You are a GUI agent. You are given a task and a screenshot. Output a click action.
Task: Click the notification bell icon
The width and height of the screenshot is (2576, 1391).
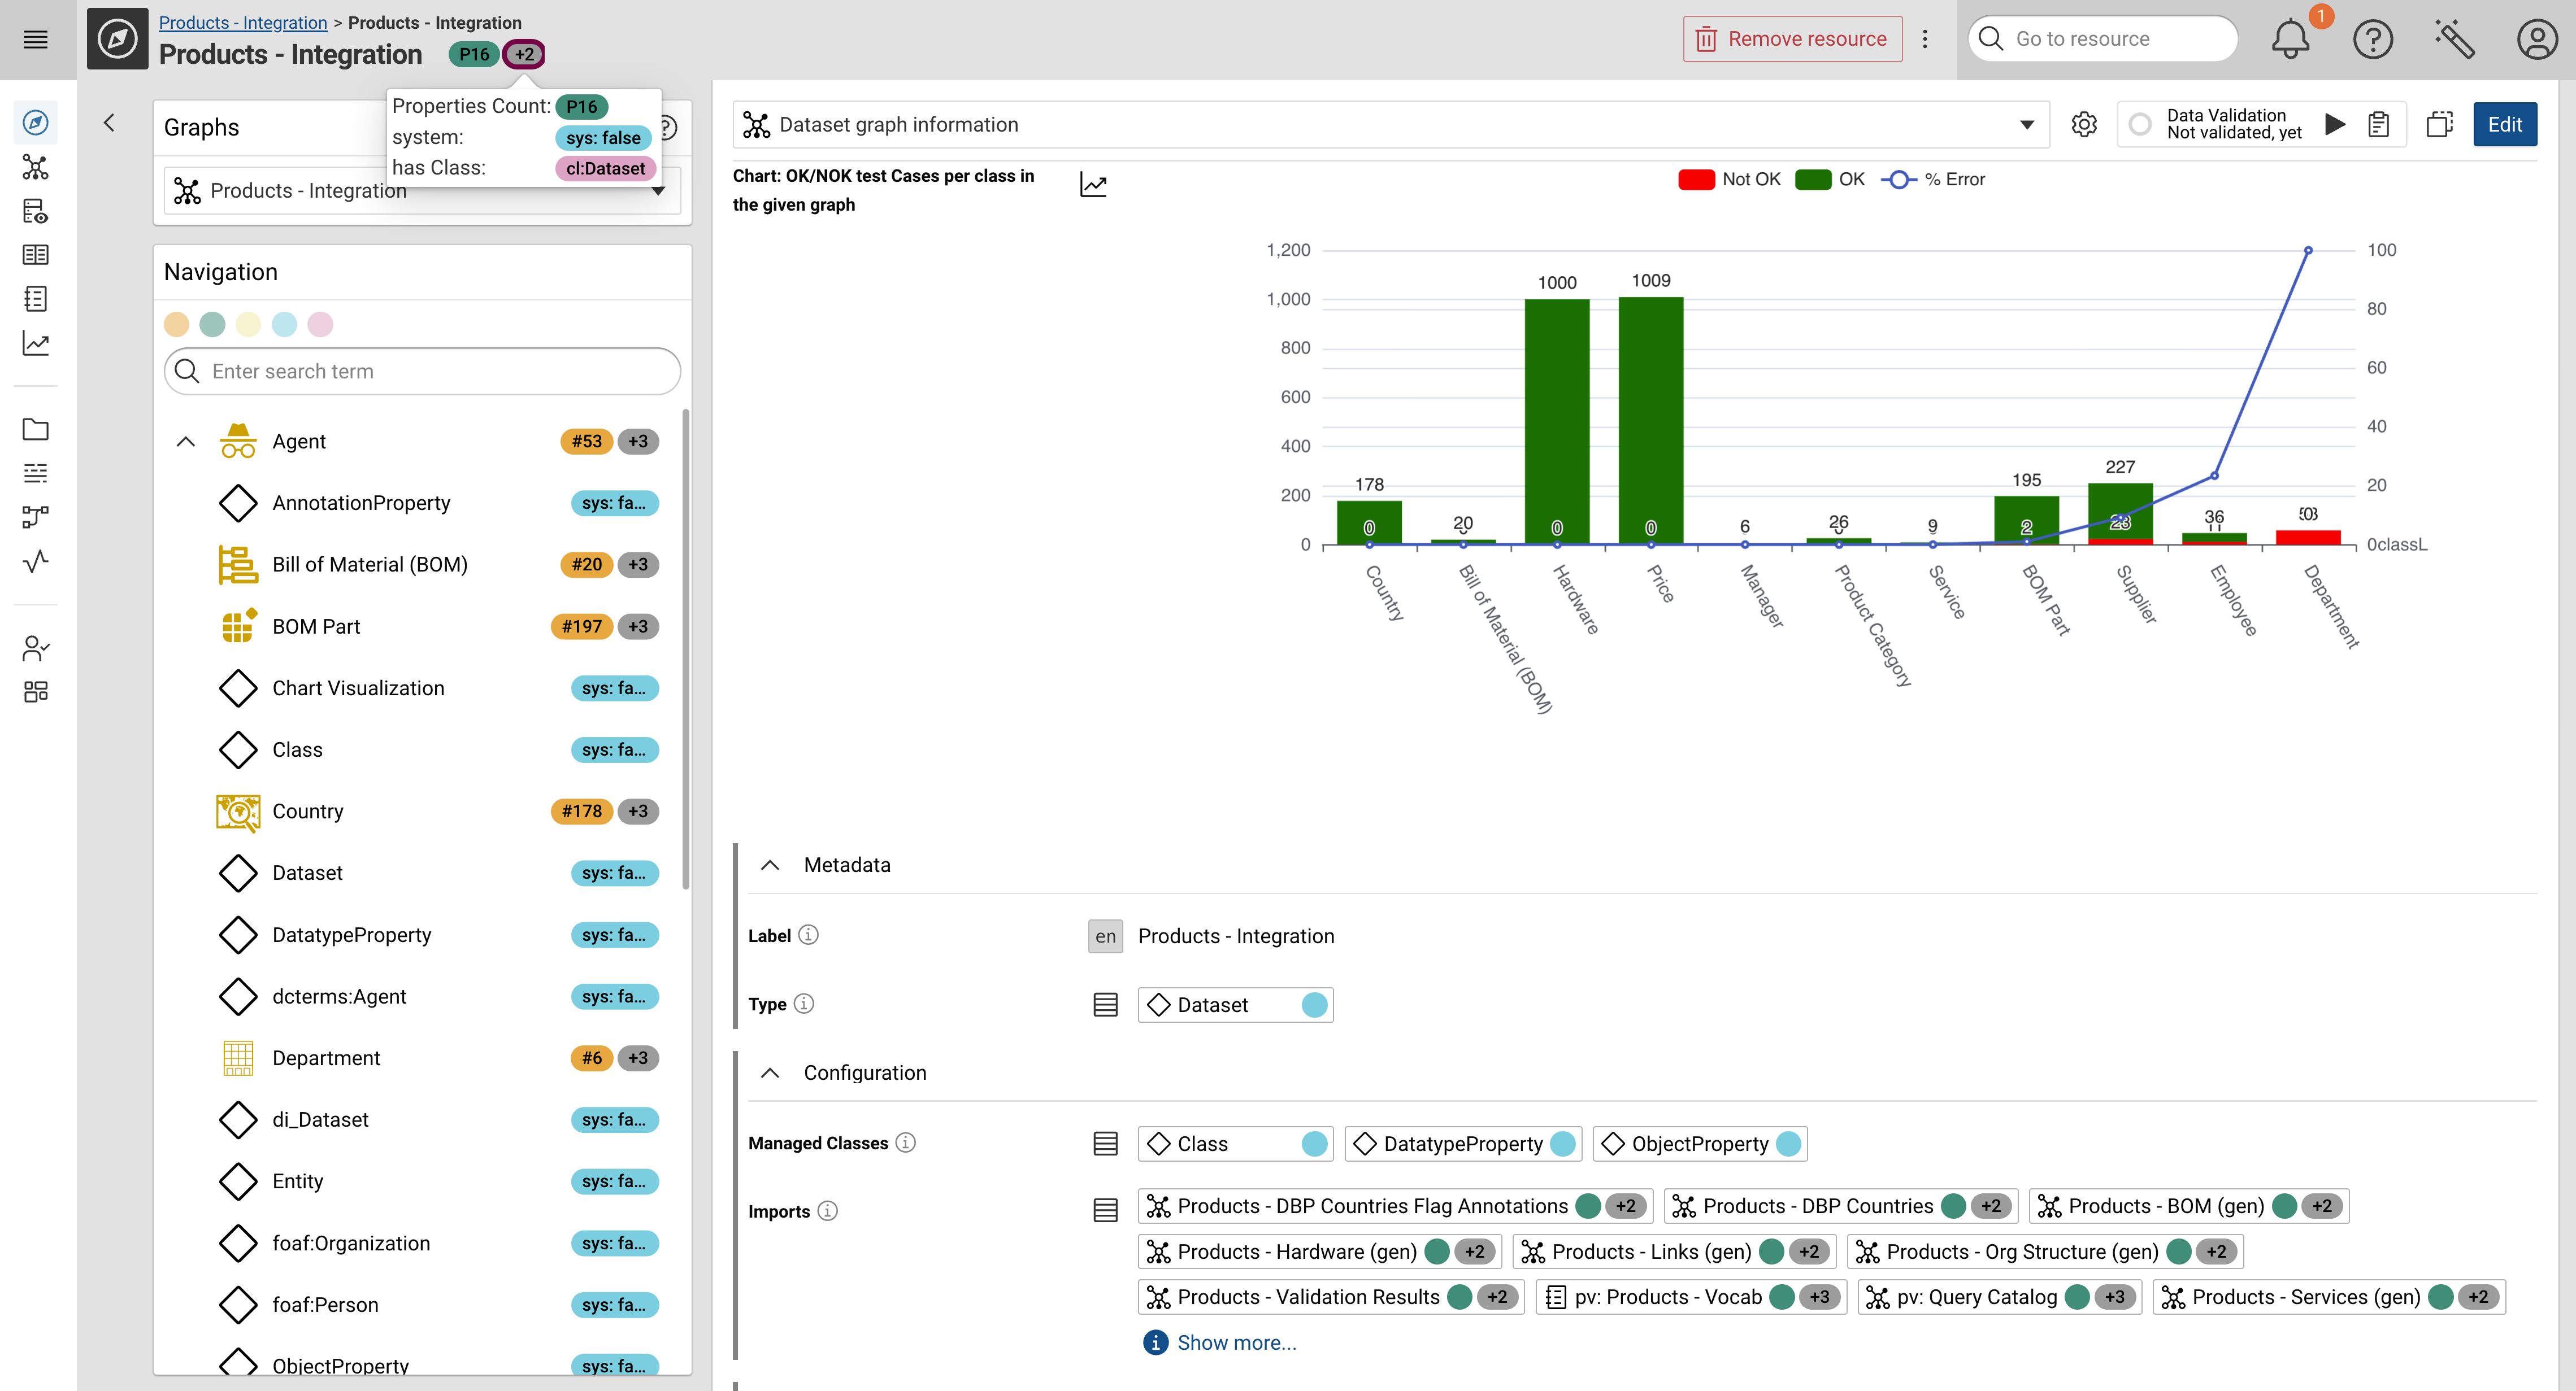2290,39
